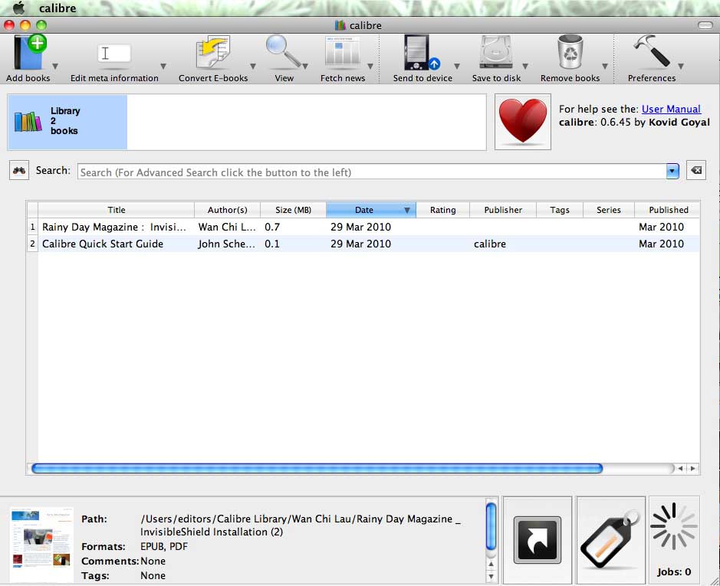Sort by the Date column header

pos(371,210)
